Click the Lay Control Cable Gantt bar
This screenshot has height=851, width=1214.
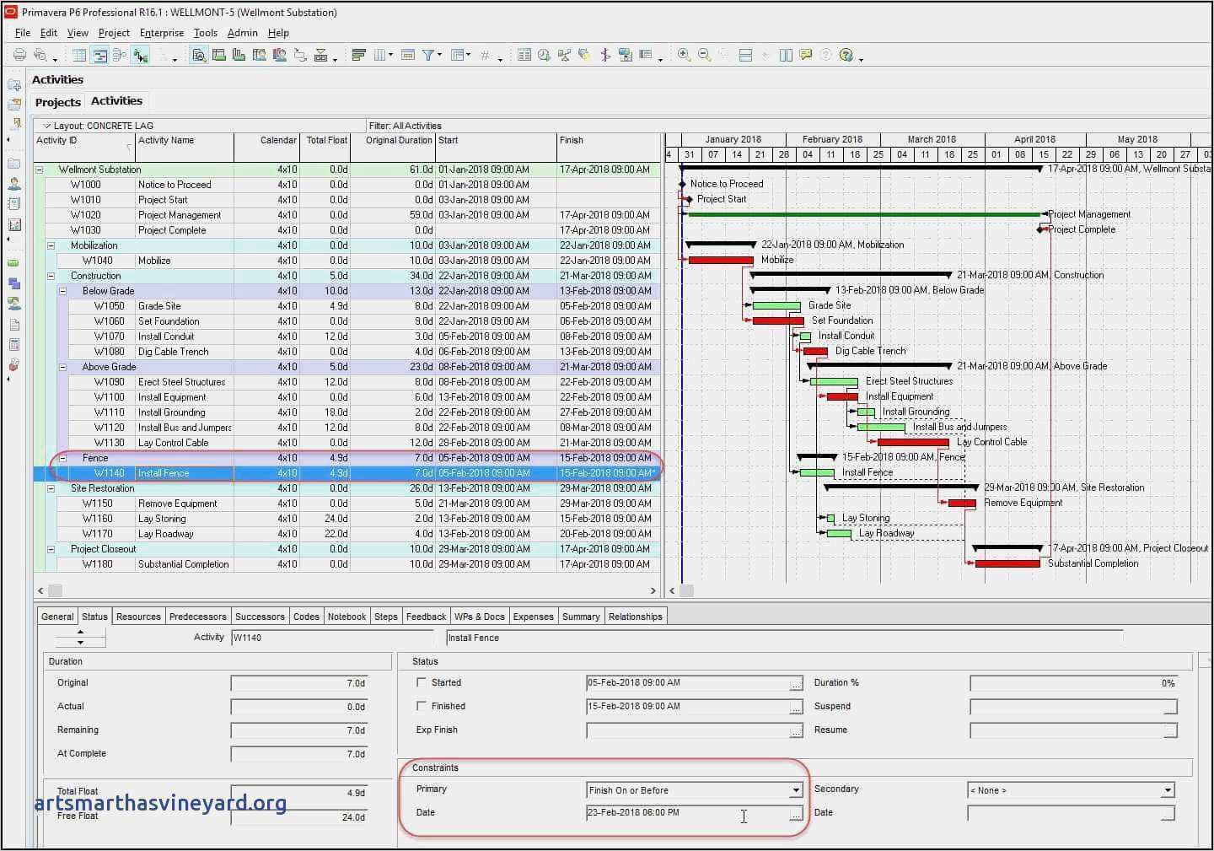click(x=913, y=442)
